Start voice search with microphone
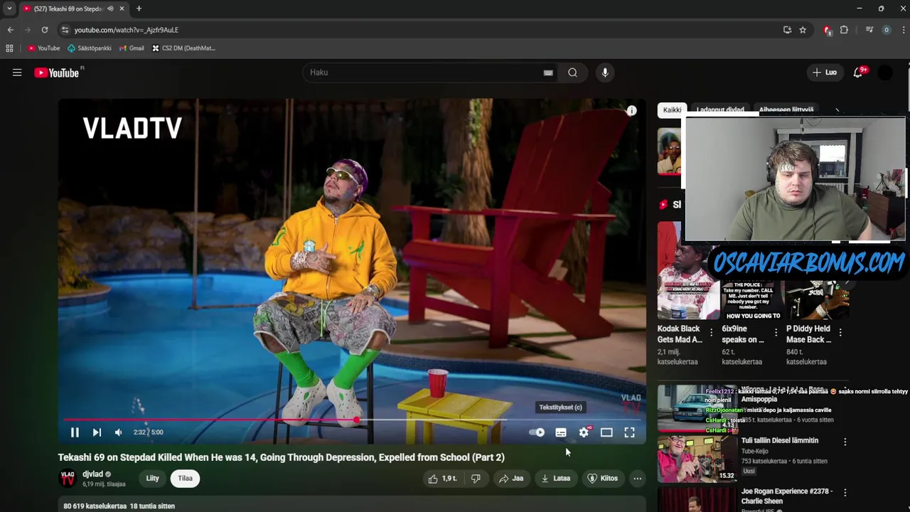Screen dimensions: 910x512 [x=605, y=73]
